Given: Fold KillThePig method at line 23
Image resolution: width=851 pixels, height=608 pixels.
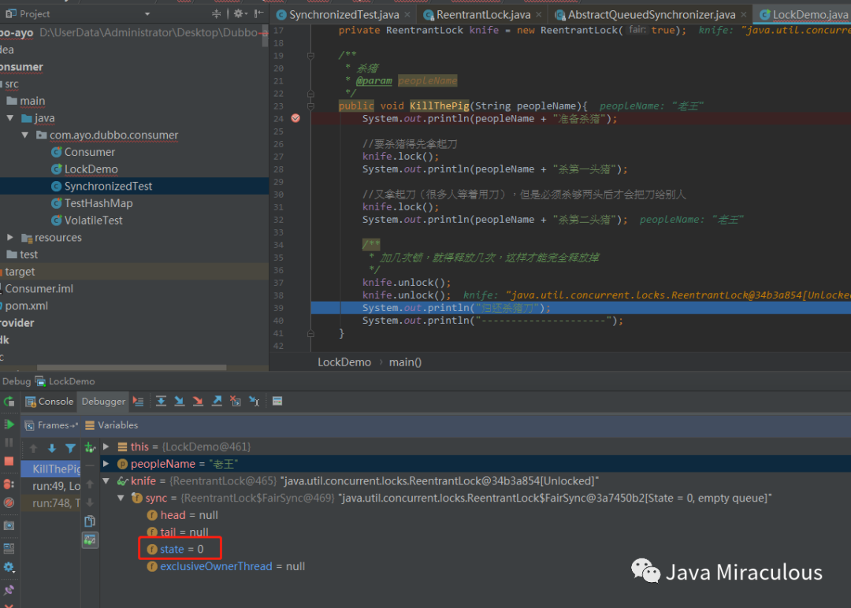Looking at the screenshot, I should pyautogui.click(x=310, y=106).
